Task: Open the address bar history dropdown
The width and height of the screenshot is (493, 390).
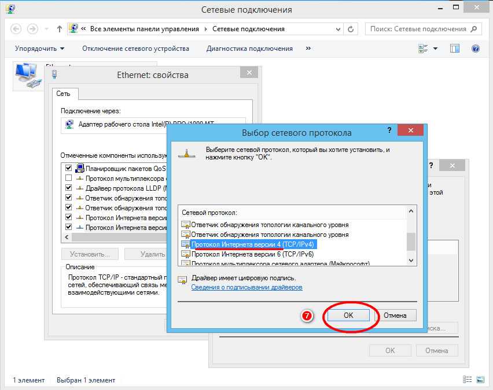Action: coord(337,29)
